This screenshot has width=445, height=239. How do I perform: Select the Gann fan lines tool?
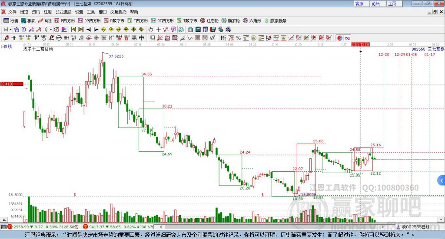point(160,38)
